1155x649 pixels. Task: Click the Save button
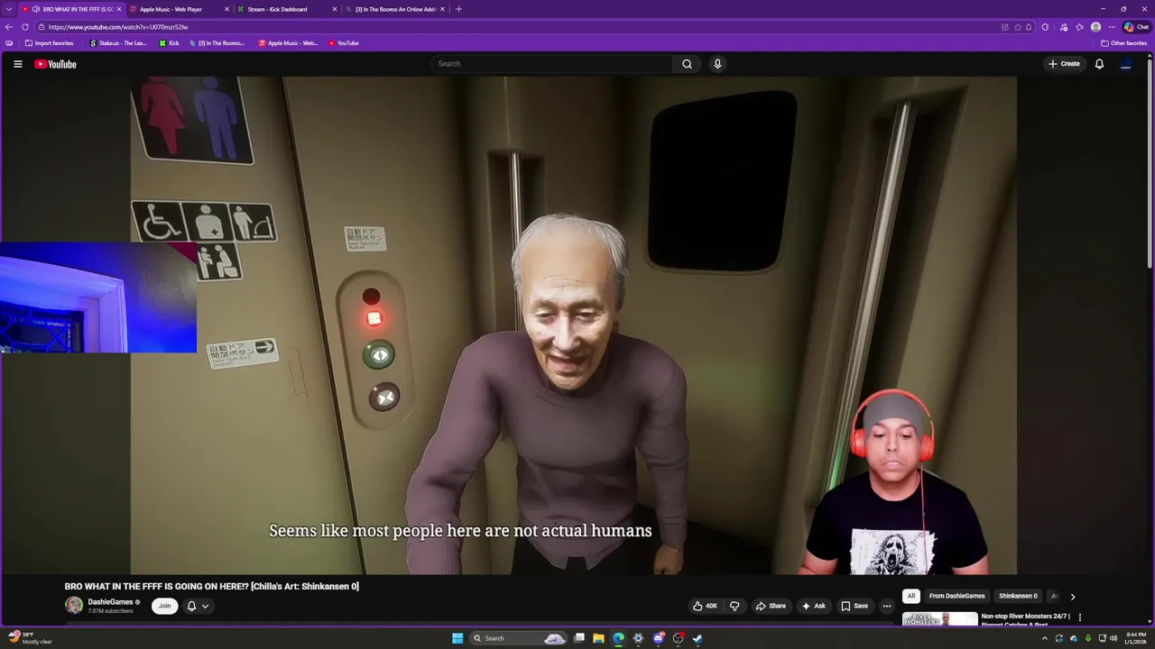(854, 606)
